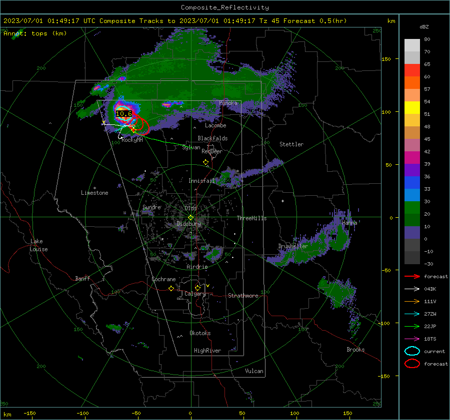Click the yellow 54 dBZ color swatch

[412, 107]
